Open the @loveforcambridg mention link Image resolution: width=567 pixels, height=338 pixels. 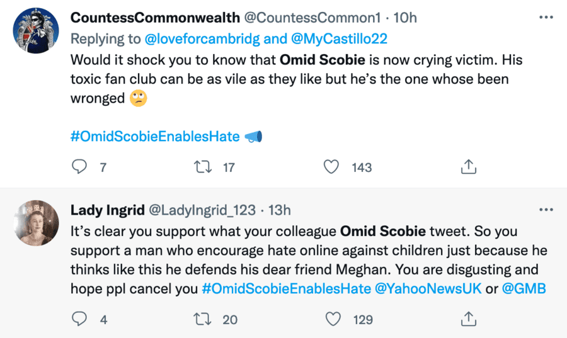click(x=202, y=39)
